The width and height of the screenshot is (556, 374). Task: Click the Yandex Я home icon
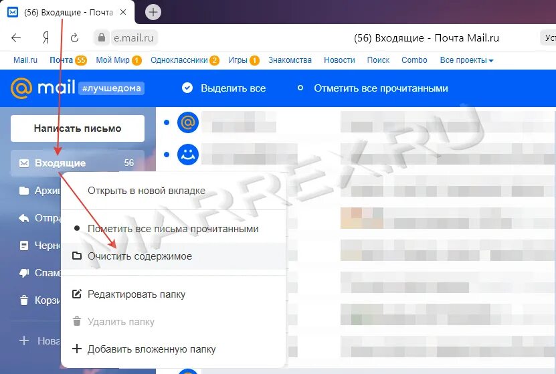[45, 37]
